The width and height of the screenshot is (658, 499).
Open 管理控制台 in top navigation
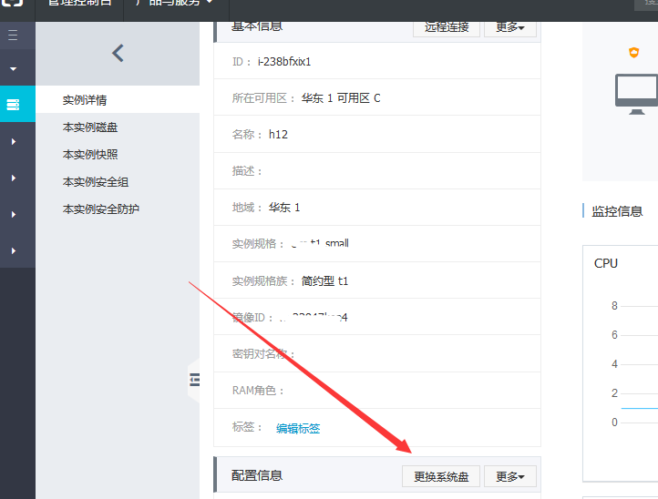click(x=79, y=5)
